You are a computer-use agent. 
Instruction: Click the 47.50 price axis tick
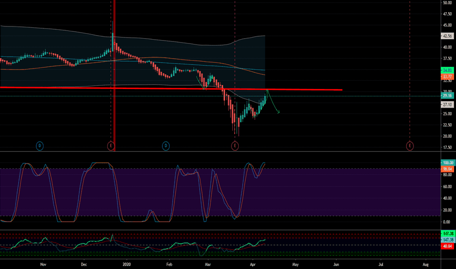(x=447, y=14)
